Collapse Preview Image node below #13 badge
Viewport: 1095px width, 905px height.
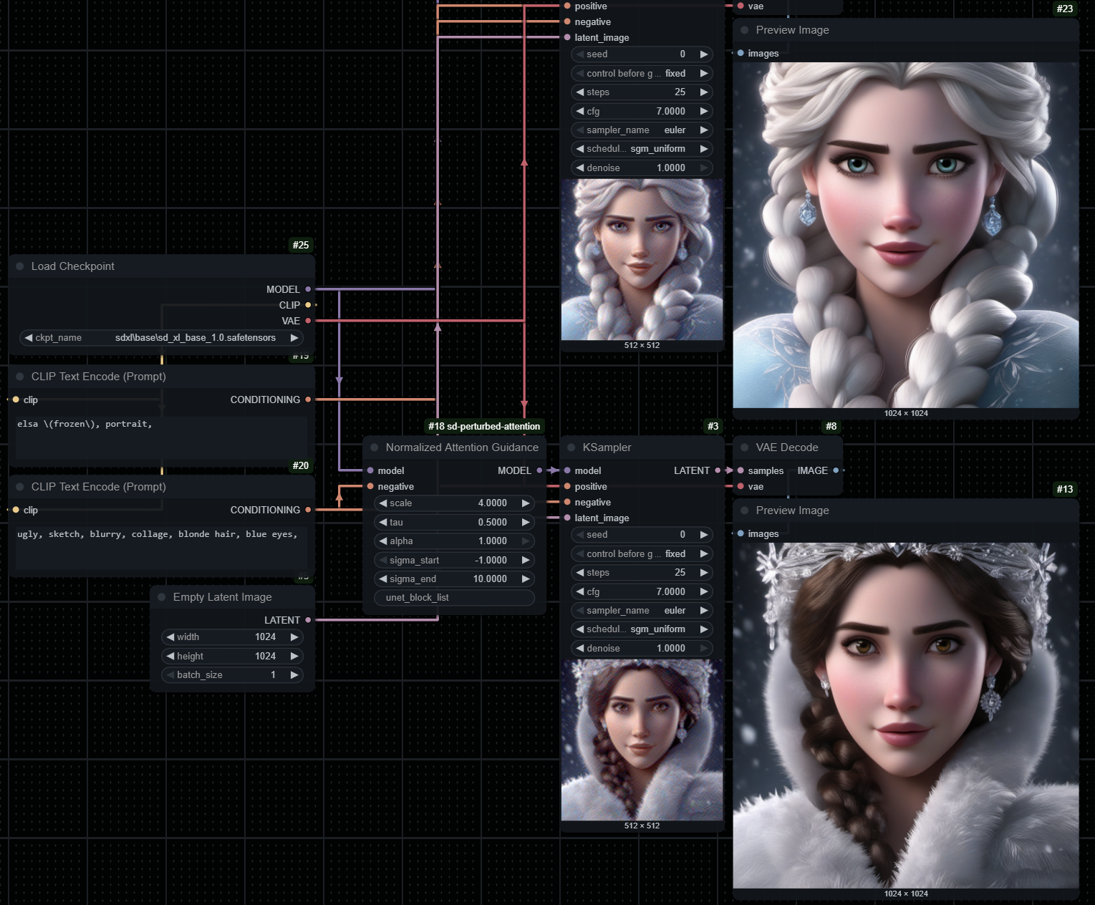(x=745, y=510)
